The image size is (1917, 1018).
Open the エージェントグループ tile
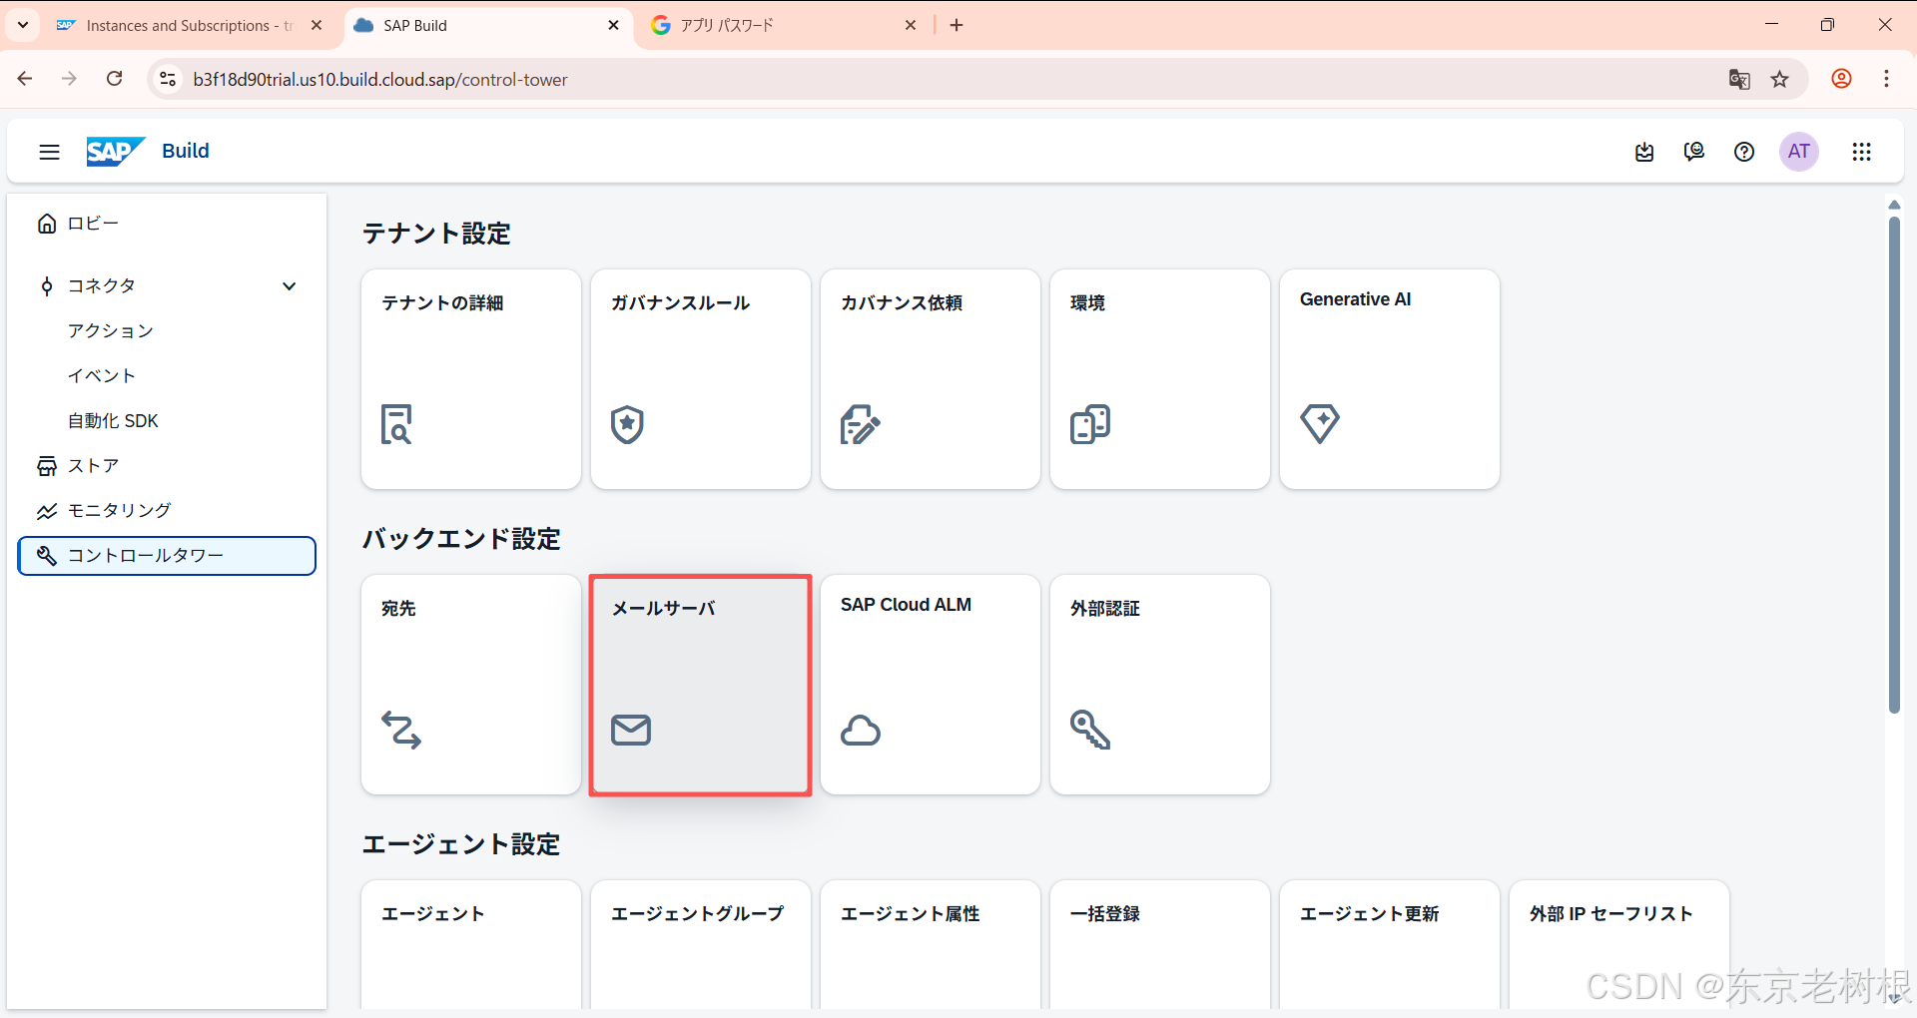click(x=701, y=945)
